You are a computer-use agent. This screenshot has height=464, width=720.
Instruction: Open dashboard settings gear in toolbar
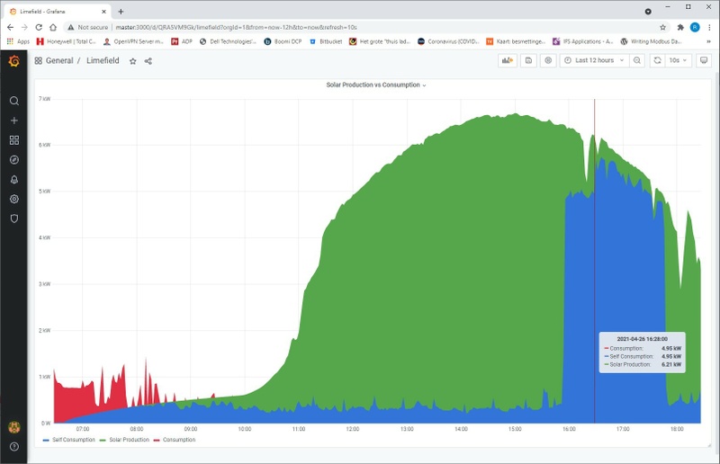(548, 60)
